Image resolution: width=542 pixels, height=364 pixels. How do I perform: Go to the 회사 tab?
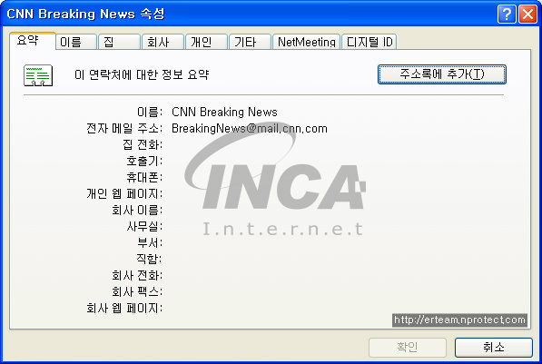click(163, 42)
